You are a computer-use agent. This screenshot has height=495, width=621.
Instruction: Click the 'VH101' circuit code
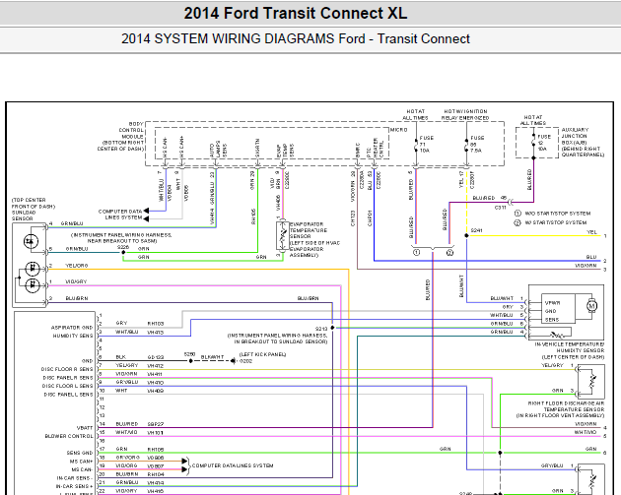click(x=156, y=433)
